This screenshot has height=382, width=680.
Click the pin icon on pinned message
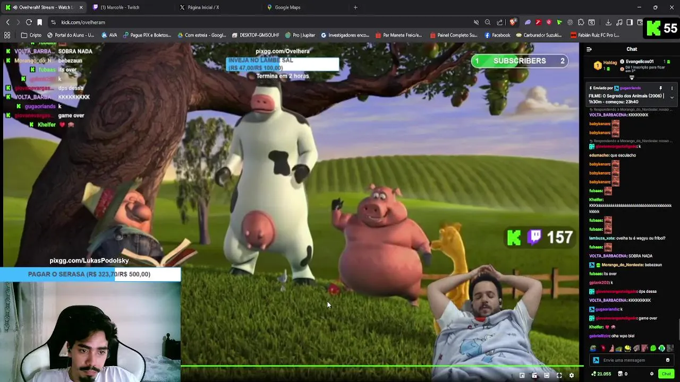(x=661, y=88)
